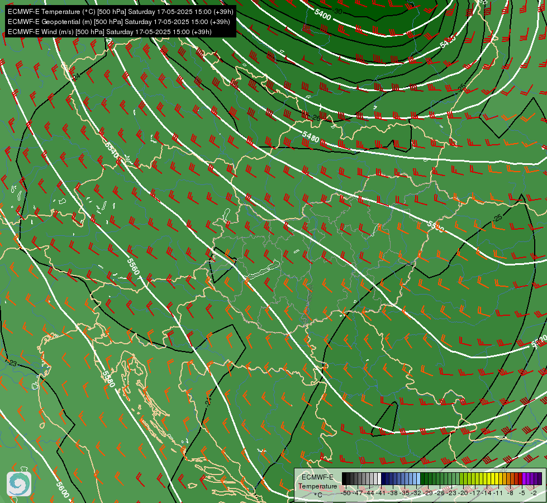Click the -5 tick label in legend
The height and width of the screenshot is (503, 547).
pos(522,493)
